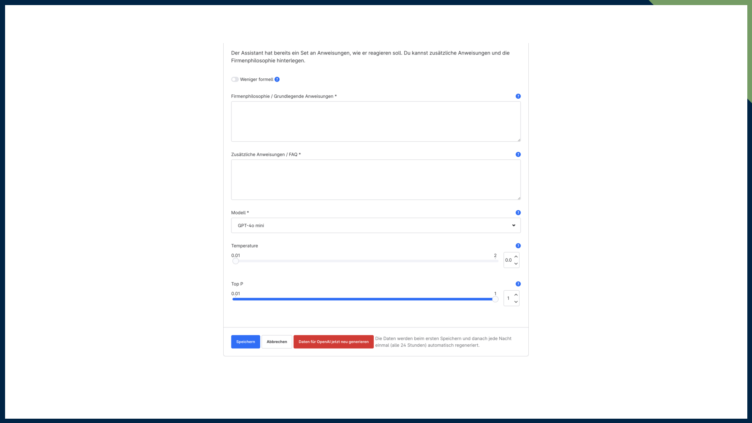Decrease Top P with the down stepper
Image resolution: width=752 pixels, height=423 pixels.
(516, 302)
